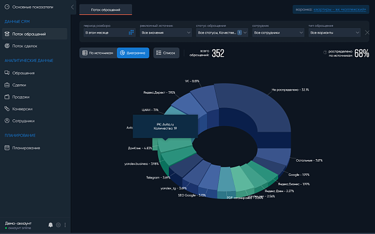
Task: Switch to Список view
Action: pyautogui.click(x=166, y=53)
